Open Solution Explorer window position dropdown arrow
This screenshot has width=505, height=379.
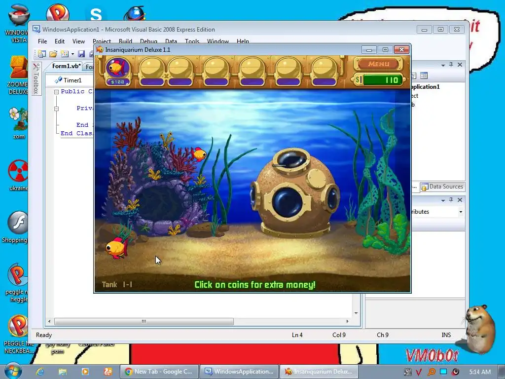(x=443, y=65)
